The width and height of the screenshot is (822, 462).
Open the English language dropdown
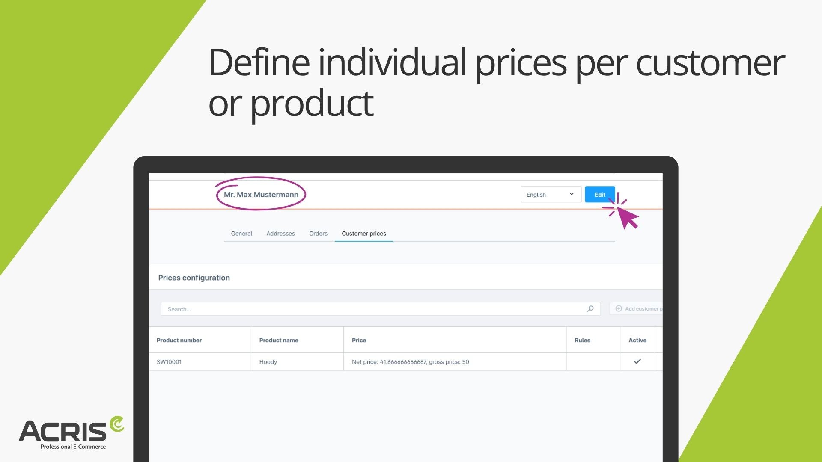(551, 194)
